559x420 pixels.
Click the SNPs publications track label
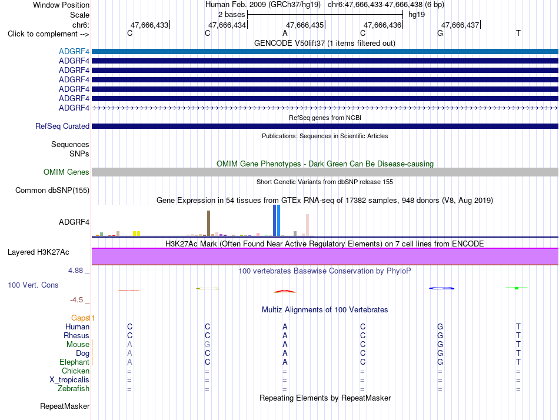pyautogui.click(x=79, y=154)
